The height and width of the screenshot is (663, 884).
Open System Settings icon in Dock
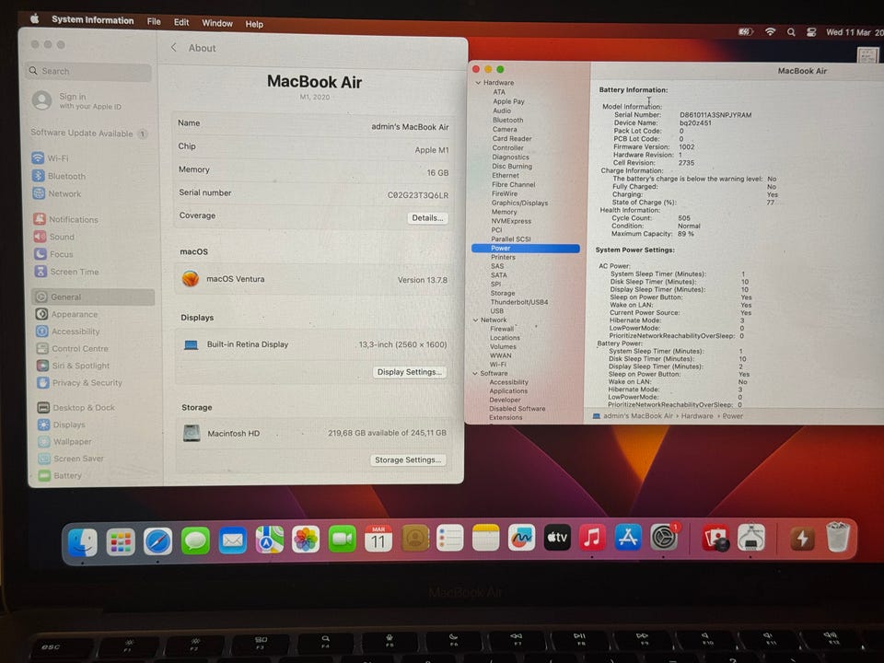pyautogui.click(x=664, y=537)
